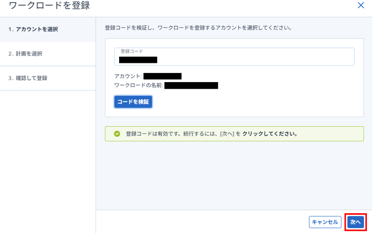Go to step 2. 計画を選択
The image size is (373, 233).
(x=25, y=54)
